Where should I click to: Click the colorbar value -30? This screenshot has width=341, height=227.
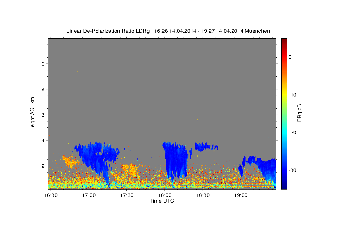[x=292, y=170]
